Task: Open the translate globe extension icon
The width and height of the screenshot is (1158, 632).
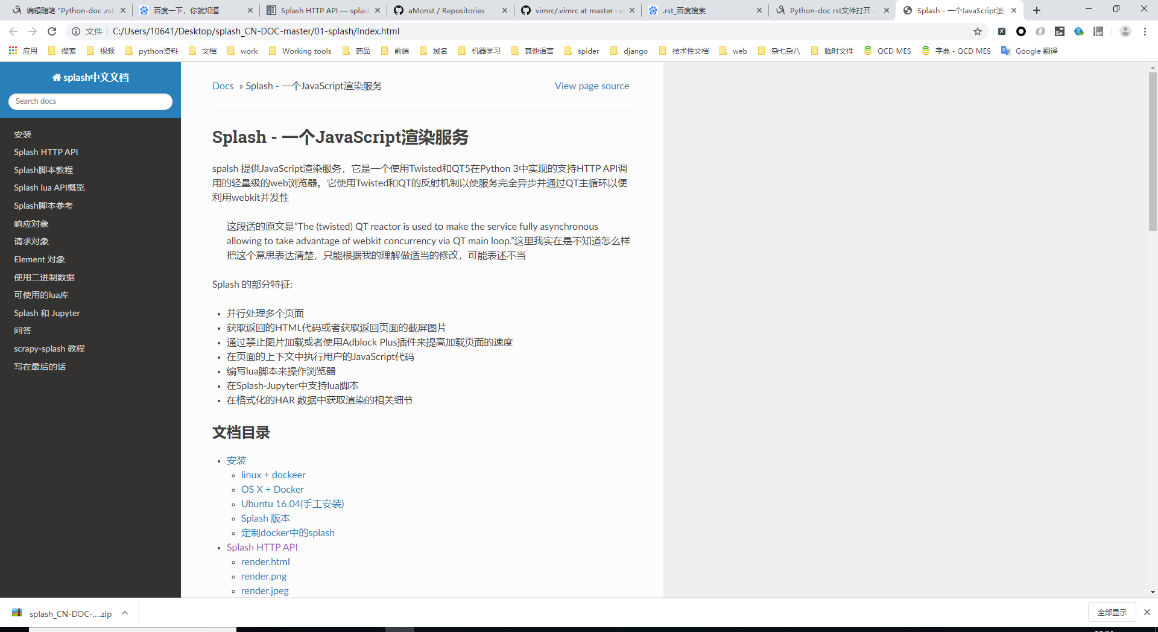Action: pos(1079,31)
